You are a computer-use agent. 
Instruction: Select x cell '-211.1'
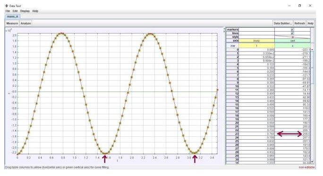pyautogui.click(x=292, y=57)
